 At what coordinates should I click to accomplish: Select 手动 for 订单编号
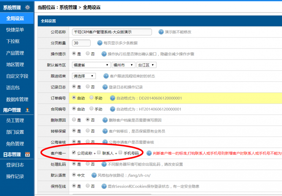91,97
